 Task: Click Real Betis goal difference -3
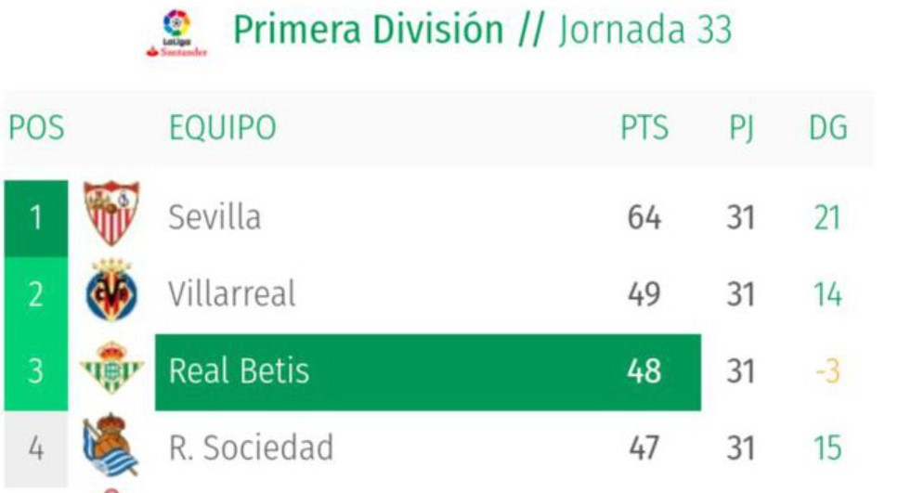pyautogui.click(x=826, y=371)
